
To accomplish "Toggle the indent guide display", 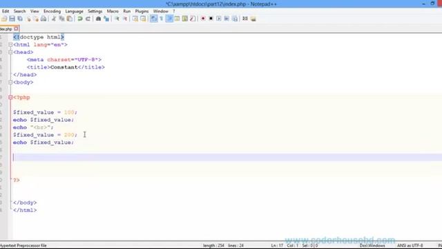I will click(x=169, y=19).
